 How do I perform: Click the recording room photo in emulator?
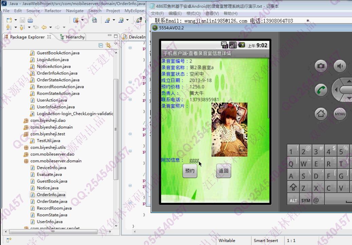[x=229, y=130]
